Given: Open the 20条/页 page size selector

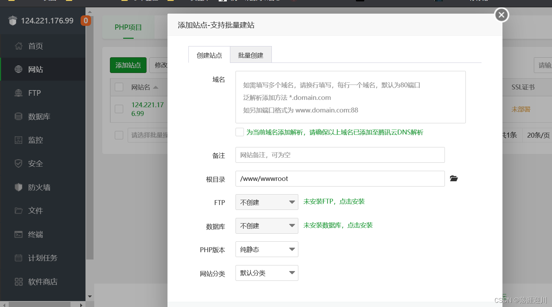Looking at the screenshot, I should [x=538, y=135].
